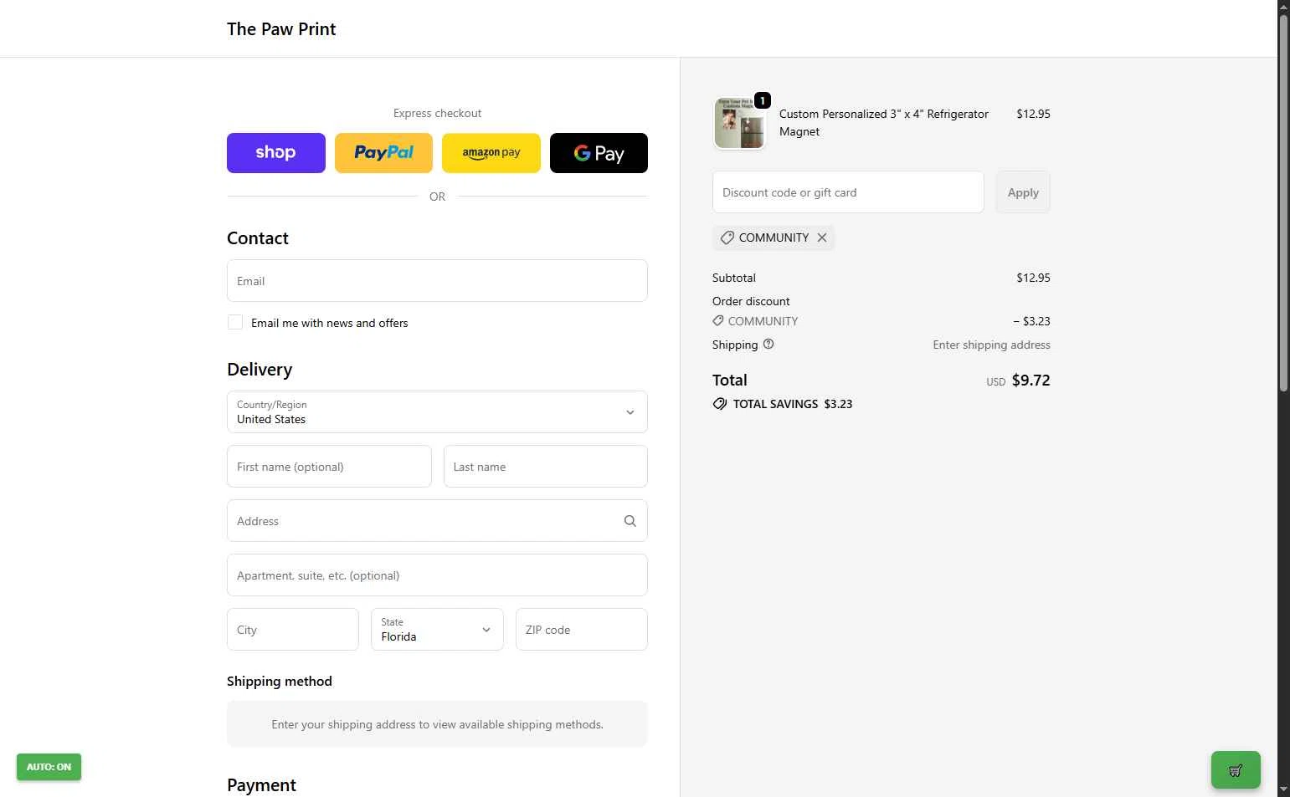This screenshot has width=1290, height=797.
Task: Click the COMMUNITY tag's discount icon
Action: tap(727, 238)
